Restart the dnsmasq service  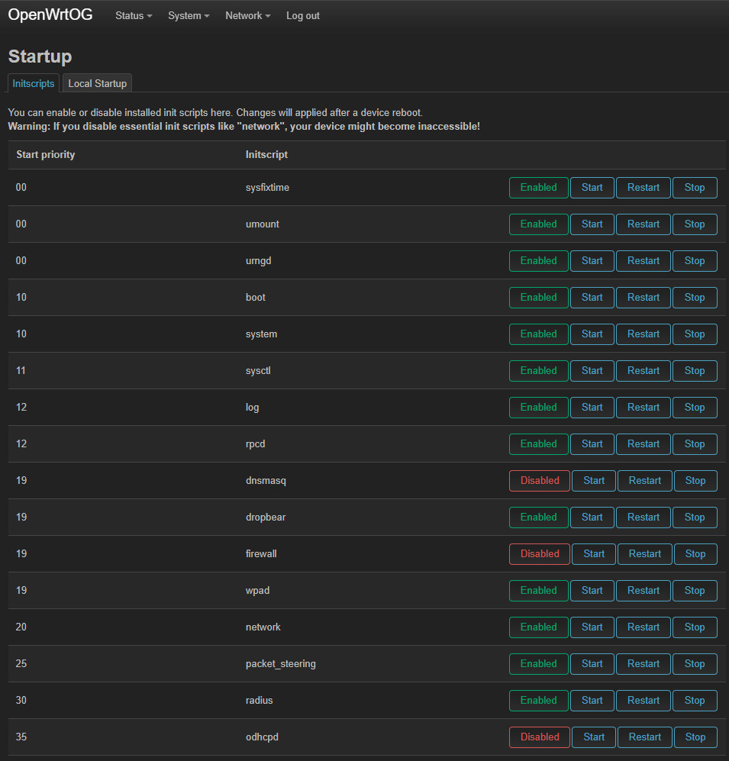pos(644,481)
